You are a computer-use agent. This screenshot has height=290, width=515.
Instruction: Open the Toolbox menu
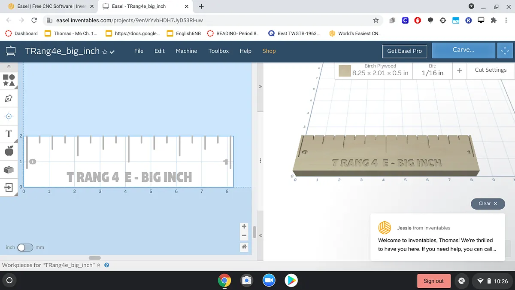(x=218, y=51)
